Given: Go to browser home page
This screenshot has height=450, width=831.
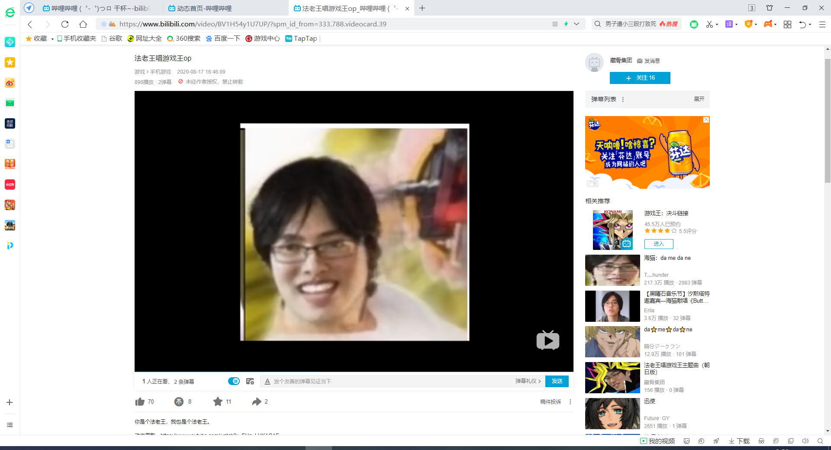Looking at the screenshot, I should pos(83,24).
